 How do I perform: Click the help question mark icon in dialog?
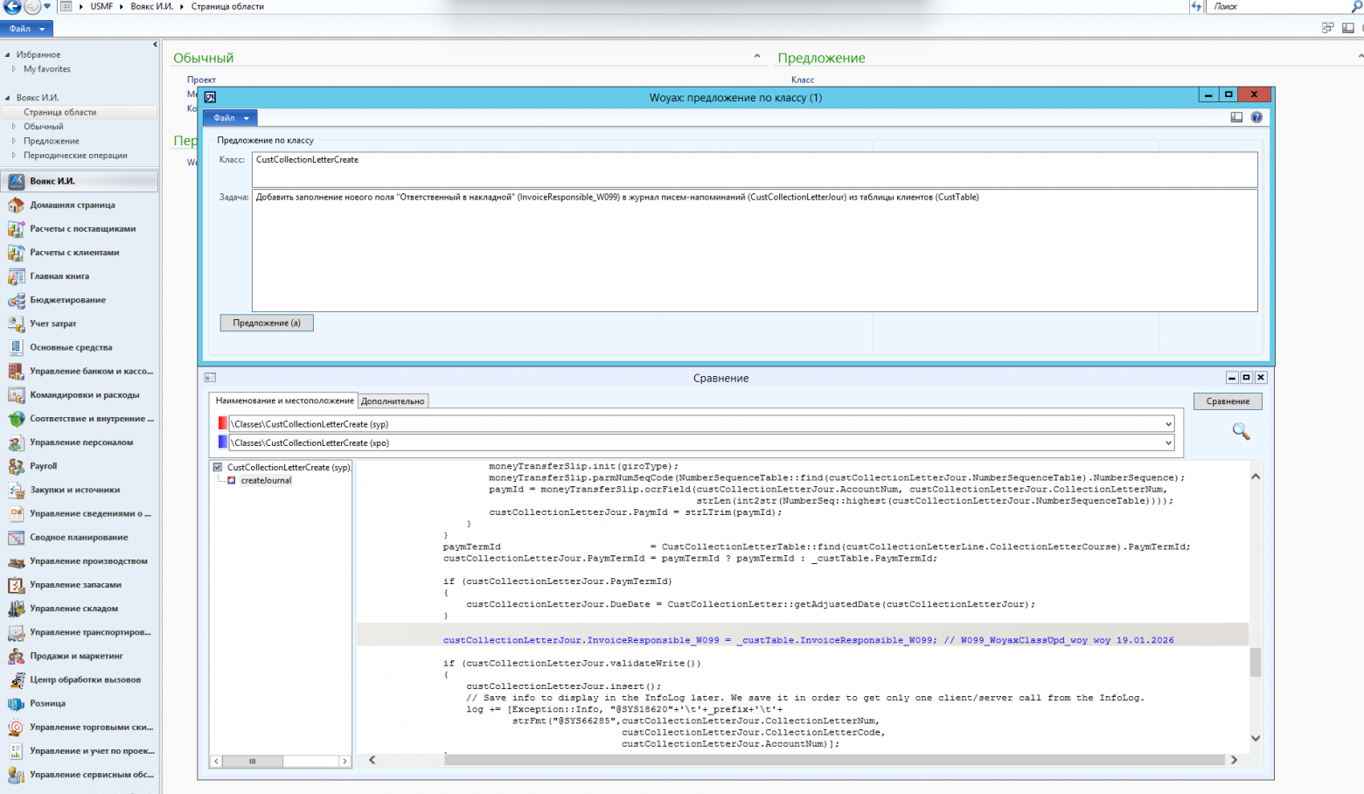coord(1256,117)
